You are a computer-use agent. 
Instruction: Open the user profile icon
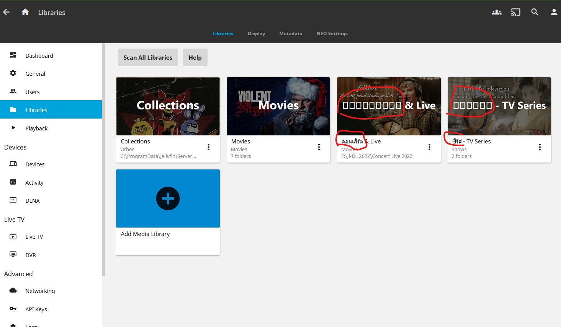pyautogui.click(x=554, y=12)
